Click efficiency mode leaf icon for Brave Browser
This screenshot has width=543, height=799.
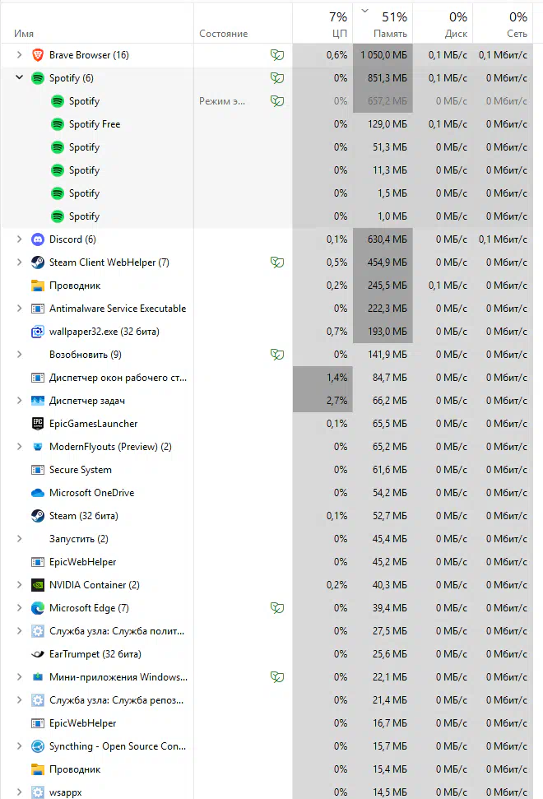(277, 55)
